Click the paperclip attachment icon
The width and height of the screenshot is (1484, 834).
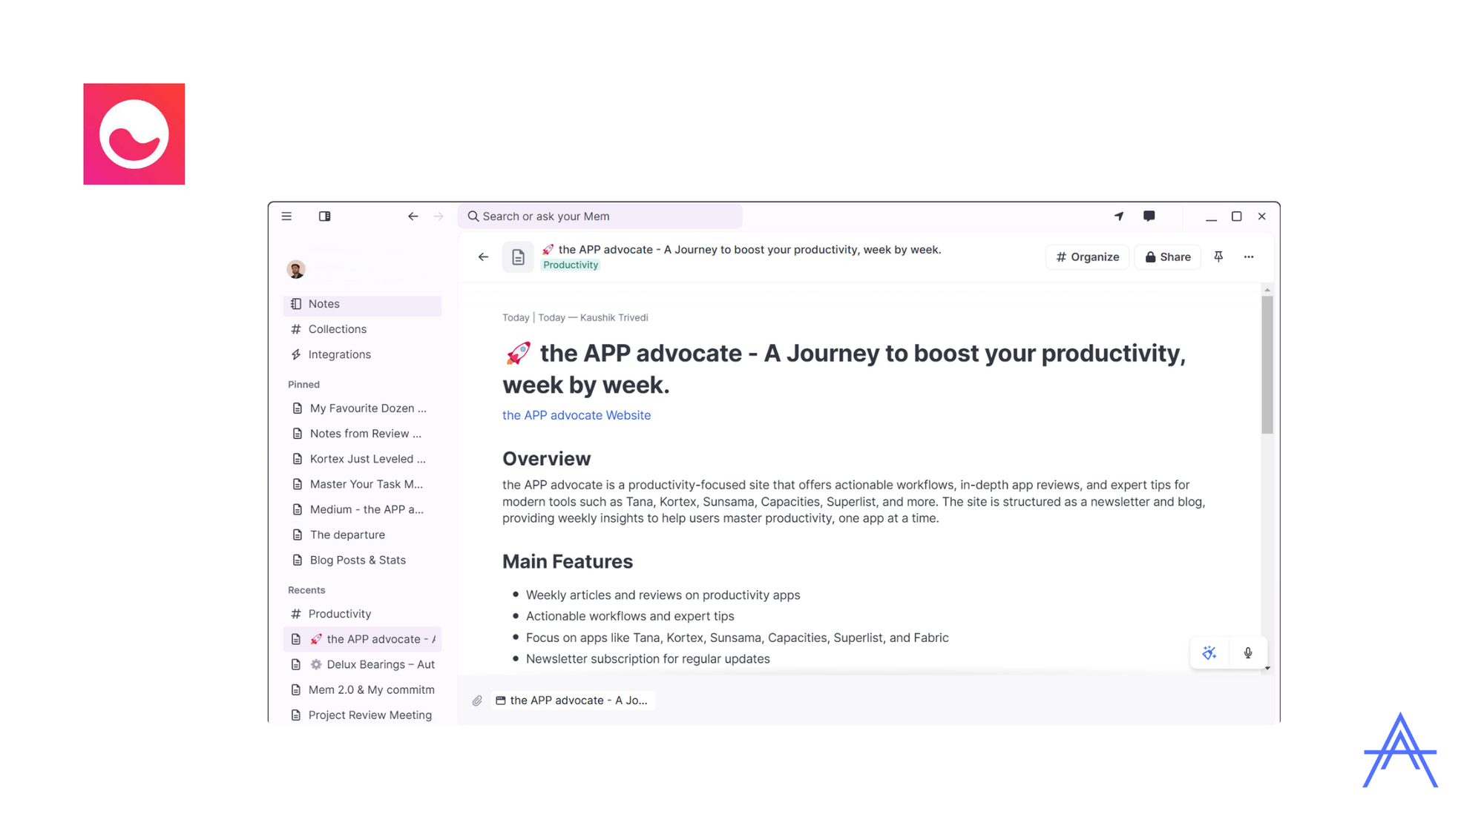477,701
